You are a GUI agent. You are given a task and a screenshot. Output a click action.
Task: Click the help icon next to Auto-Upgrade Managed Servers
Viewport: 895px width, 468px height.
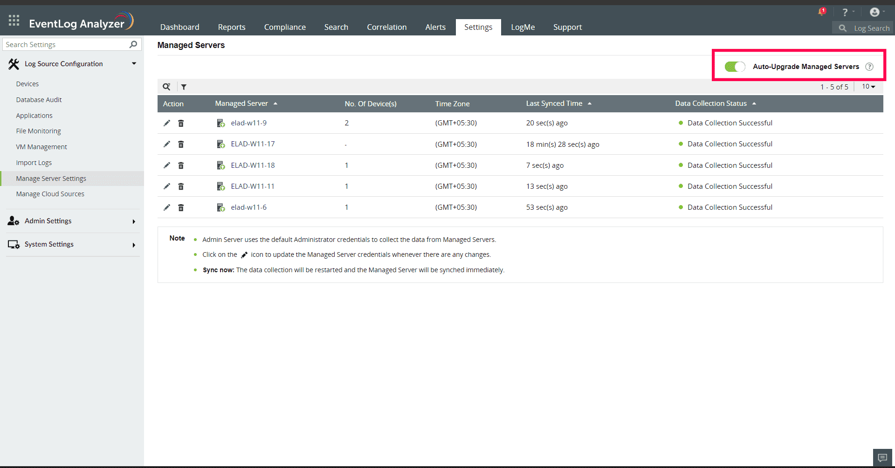coord(870,67)
